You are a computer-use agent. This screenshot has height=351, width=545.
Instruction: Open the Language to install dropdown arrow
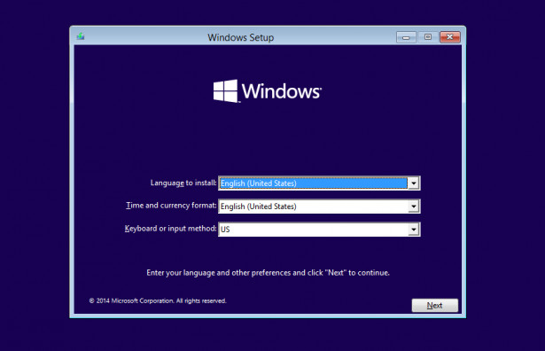coord(413,183)
